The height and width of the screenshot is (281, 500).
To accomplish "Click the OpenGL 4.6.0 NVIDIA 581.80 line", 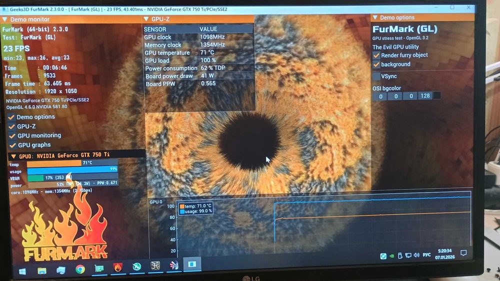I will (x=36, y=107).
